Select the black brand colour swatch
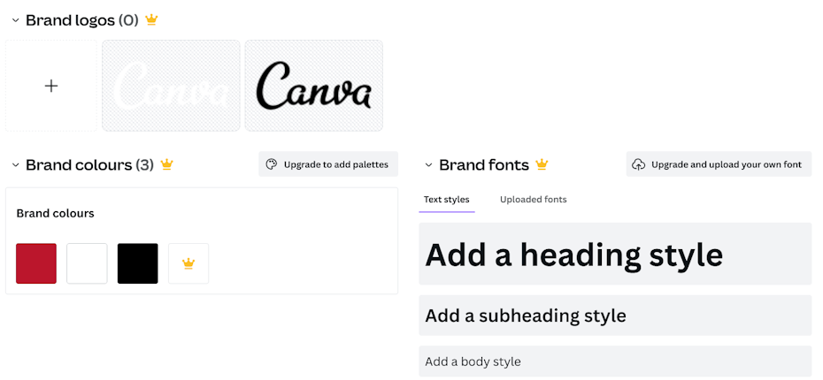823x380 pixels. tap(137, 263)
